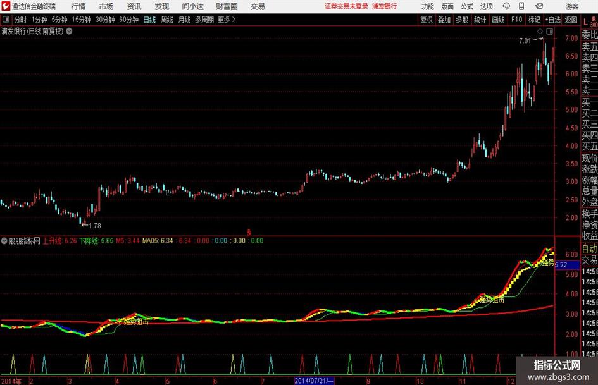Click the MA05: 6.34 indicator value

tap(158, 241)
